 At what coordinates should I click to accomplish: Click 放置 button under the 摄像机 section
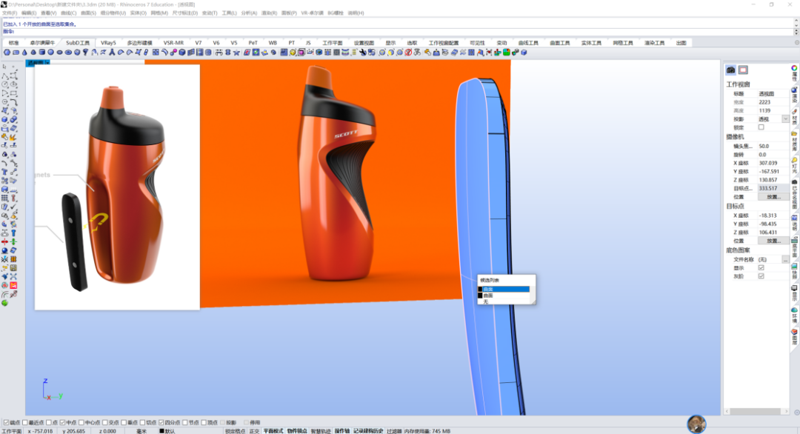[x=773, y=197]
